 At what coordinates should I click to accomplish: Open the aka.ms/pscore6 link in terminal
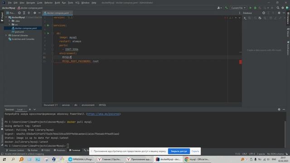click(103, 114)
